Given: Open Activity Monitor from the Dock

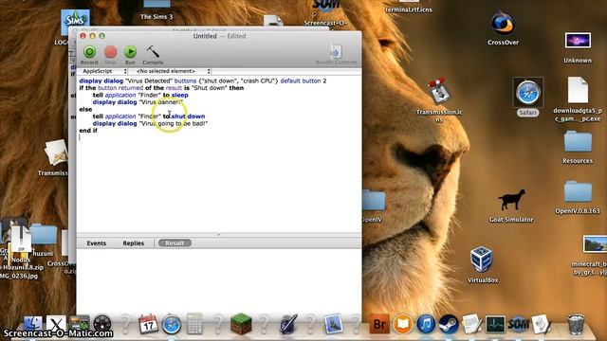Looking at the screenshot, I should click(x=495, y=324).
